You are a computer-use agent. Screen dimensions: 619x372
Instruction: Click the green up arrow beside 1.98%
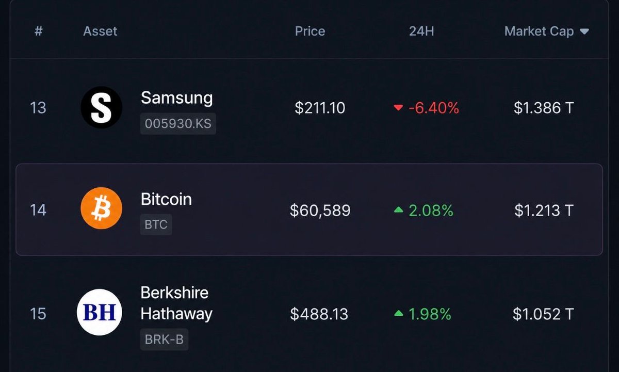(x=398, y=313)
